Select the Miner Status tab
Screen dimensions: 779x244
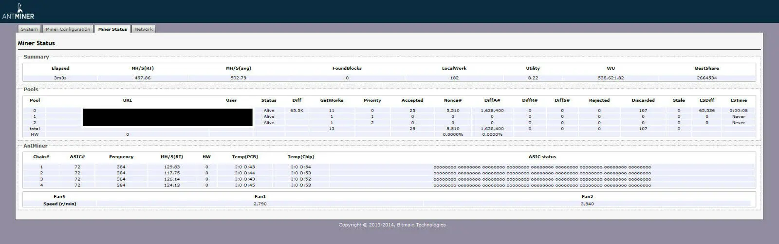pos(112,29)
